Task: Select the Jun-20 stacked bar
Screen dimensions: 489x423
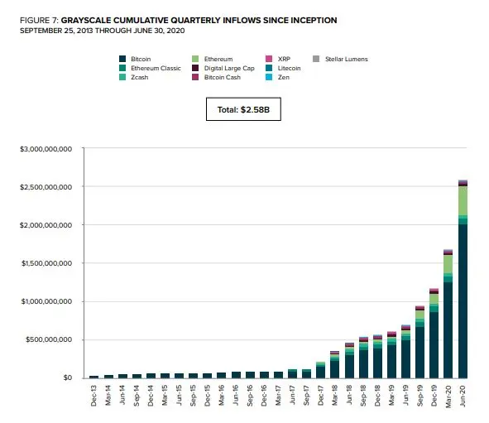Action: click(463, 279)
